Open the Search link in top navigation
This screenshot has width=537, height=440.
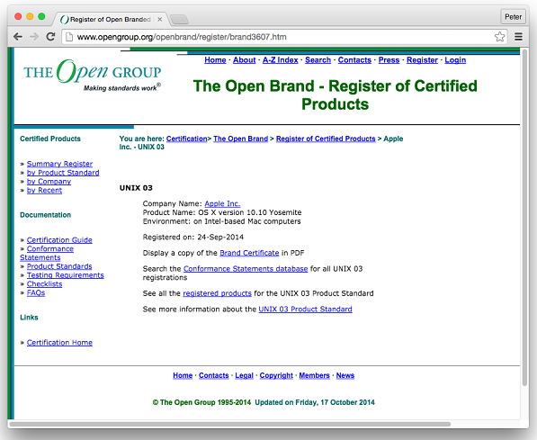coord(318,60)
